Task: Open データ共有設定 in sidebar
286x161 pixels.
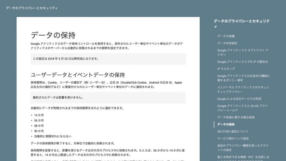Action: click(x=227, y=43)
